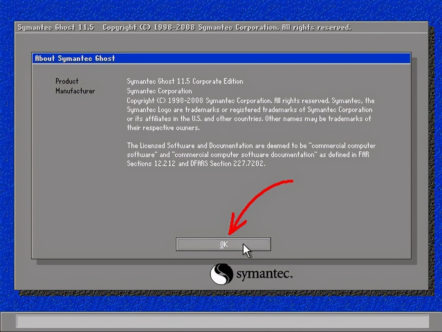This screenshot has height=332, width=442.
Task: Click the text their respective owners
Action: pos(163,128)
